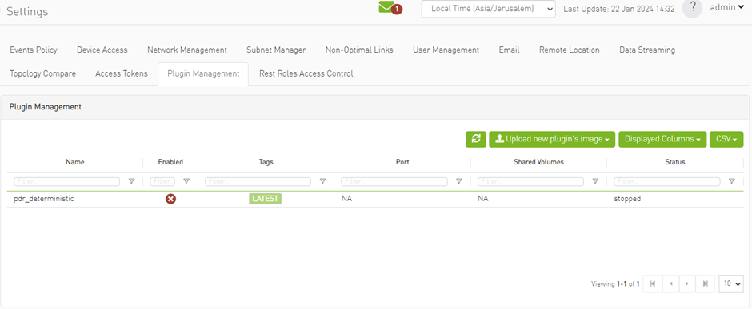The width and height of the screenshot is (752, 309).
Task: Click the Shared Volumes filter input
Action: click(x=530, y=182)
